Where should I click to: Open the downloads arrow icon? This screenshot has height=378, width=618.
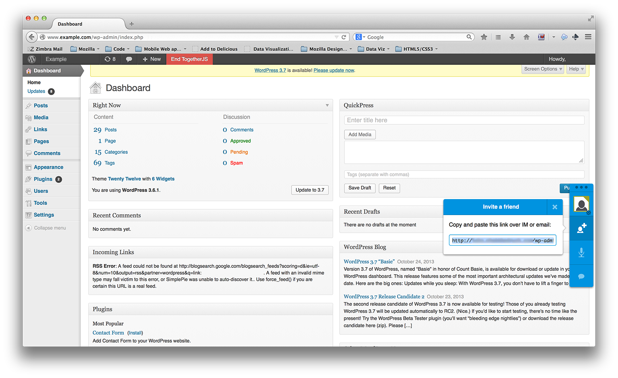pyautogui.click(x=512, y=37)
